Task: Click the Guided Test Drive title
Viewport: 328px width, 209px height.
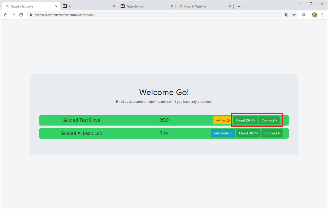Action: (81, 120)
